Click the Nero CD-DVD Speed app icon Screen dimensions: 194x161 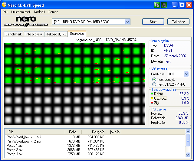pos(4,5)
